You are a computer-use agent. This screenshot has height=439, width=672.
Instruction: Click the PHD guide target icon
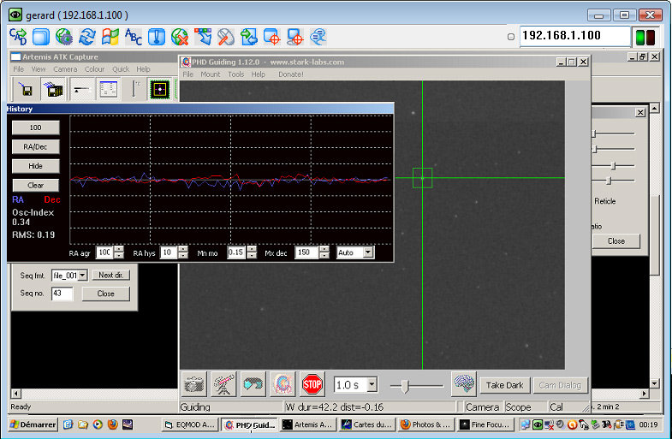click(x=282, y=384)
